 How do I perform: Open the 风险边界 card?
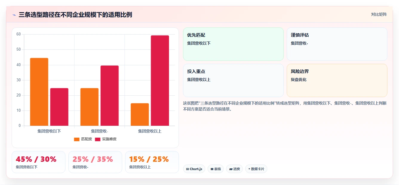coord(337,80)
